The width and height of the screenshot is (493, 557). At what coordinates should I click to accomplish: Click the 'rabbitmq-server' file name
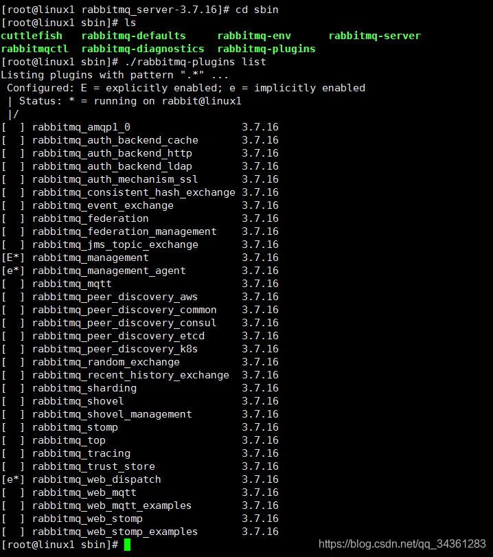click(x=374, y=36)
